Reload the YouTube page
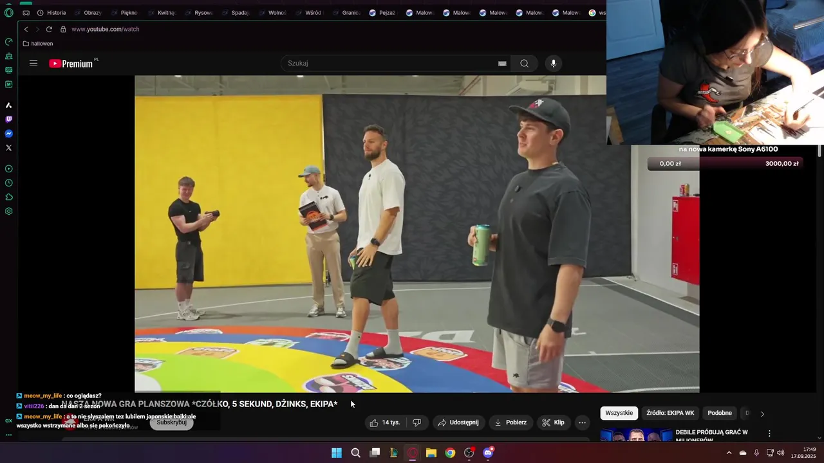The image size is (824, 463). 49,30
